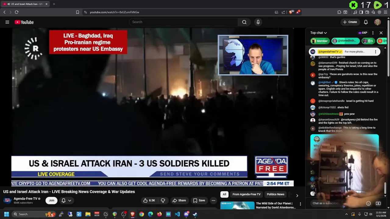Open browser extensions puzzle icon
The height and width of the screenshot is (219, 390).
click(x=339, y=12)
